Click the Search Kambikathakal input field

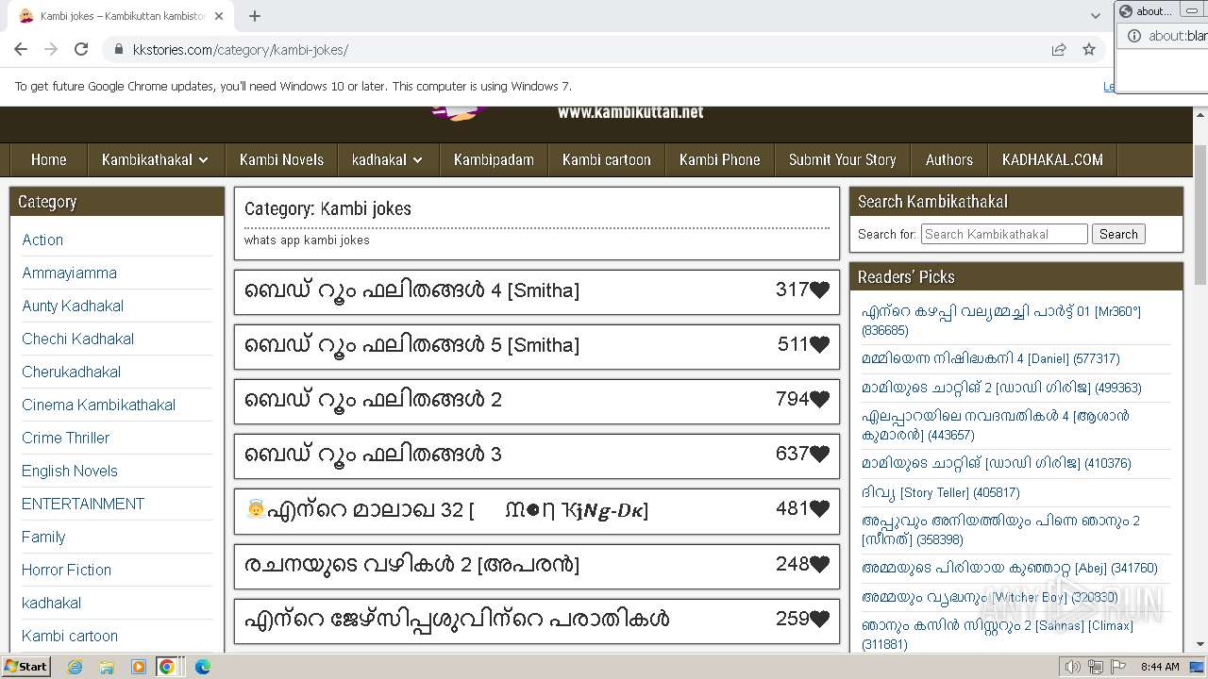1004,234
